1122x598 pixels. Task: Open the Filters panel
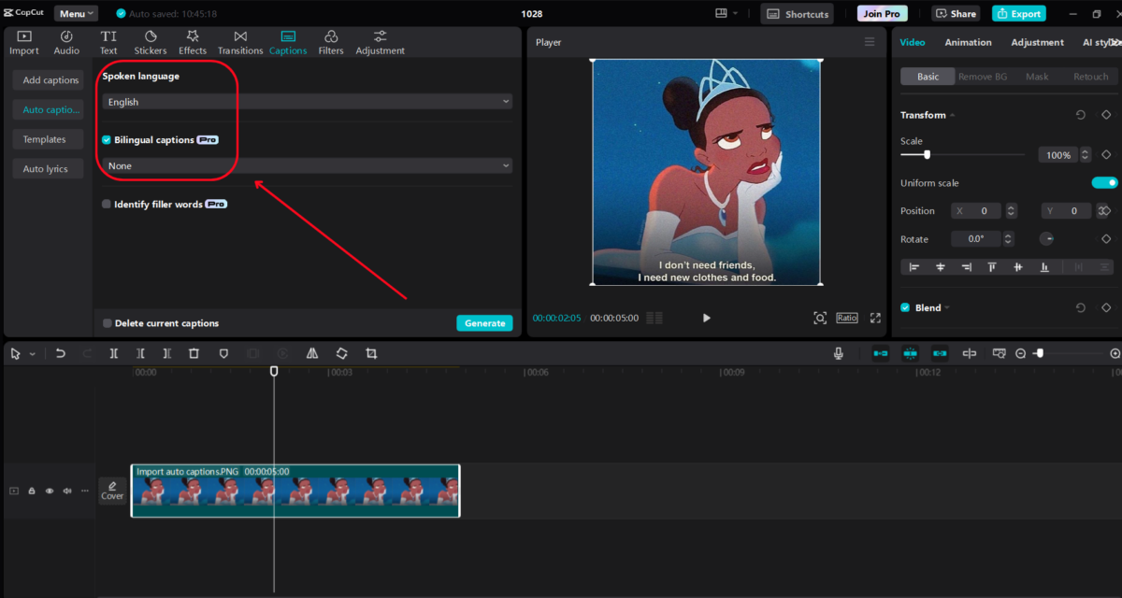coord(331,42)
